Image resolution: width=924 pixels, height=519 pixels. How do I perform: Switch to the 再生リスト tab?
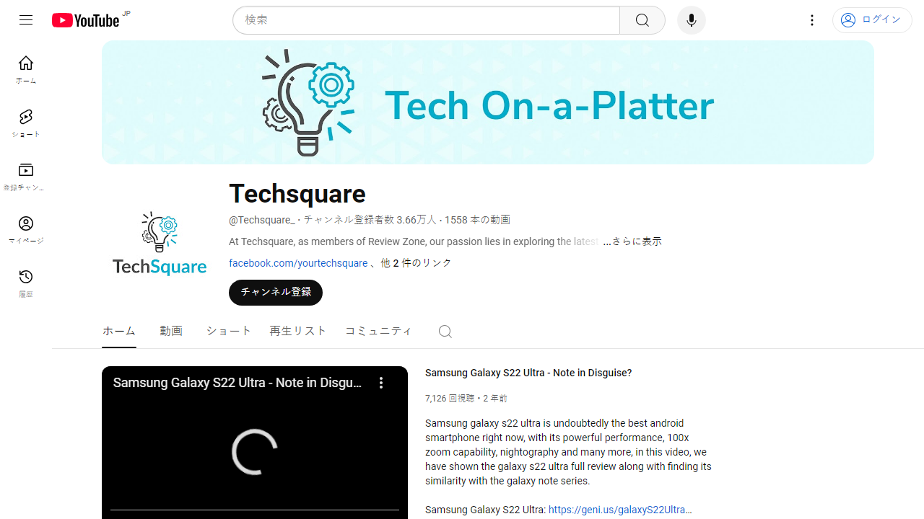tap(298, 331)
